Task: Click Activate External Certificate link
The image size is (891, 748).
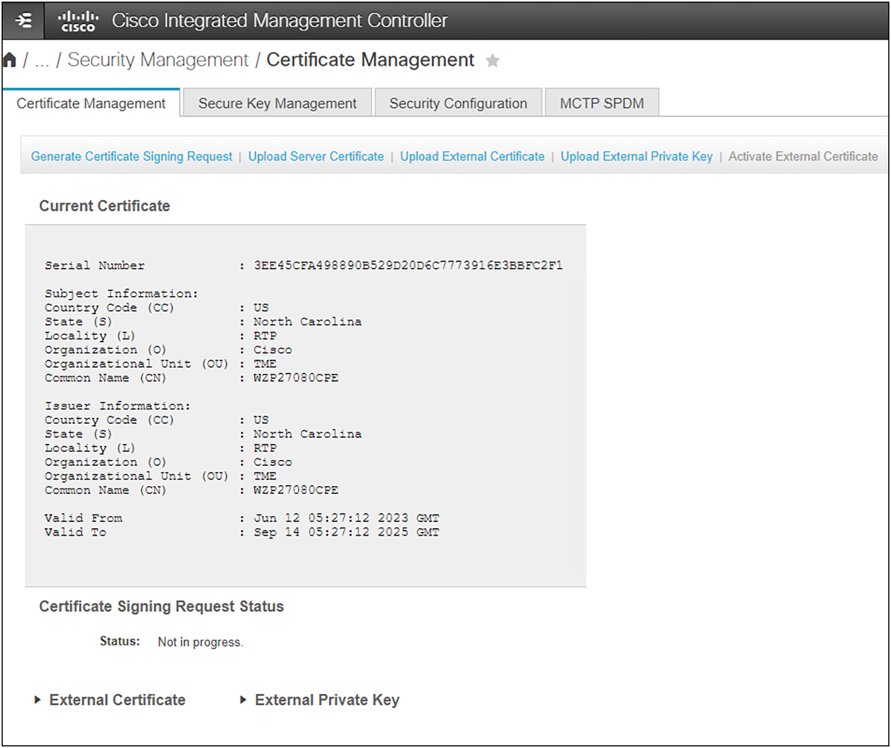Action: coord(803,157)
